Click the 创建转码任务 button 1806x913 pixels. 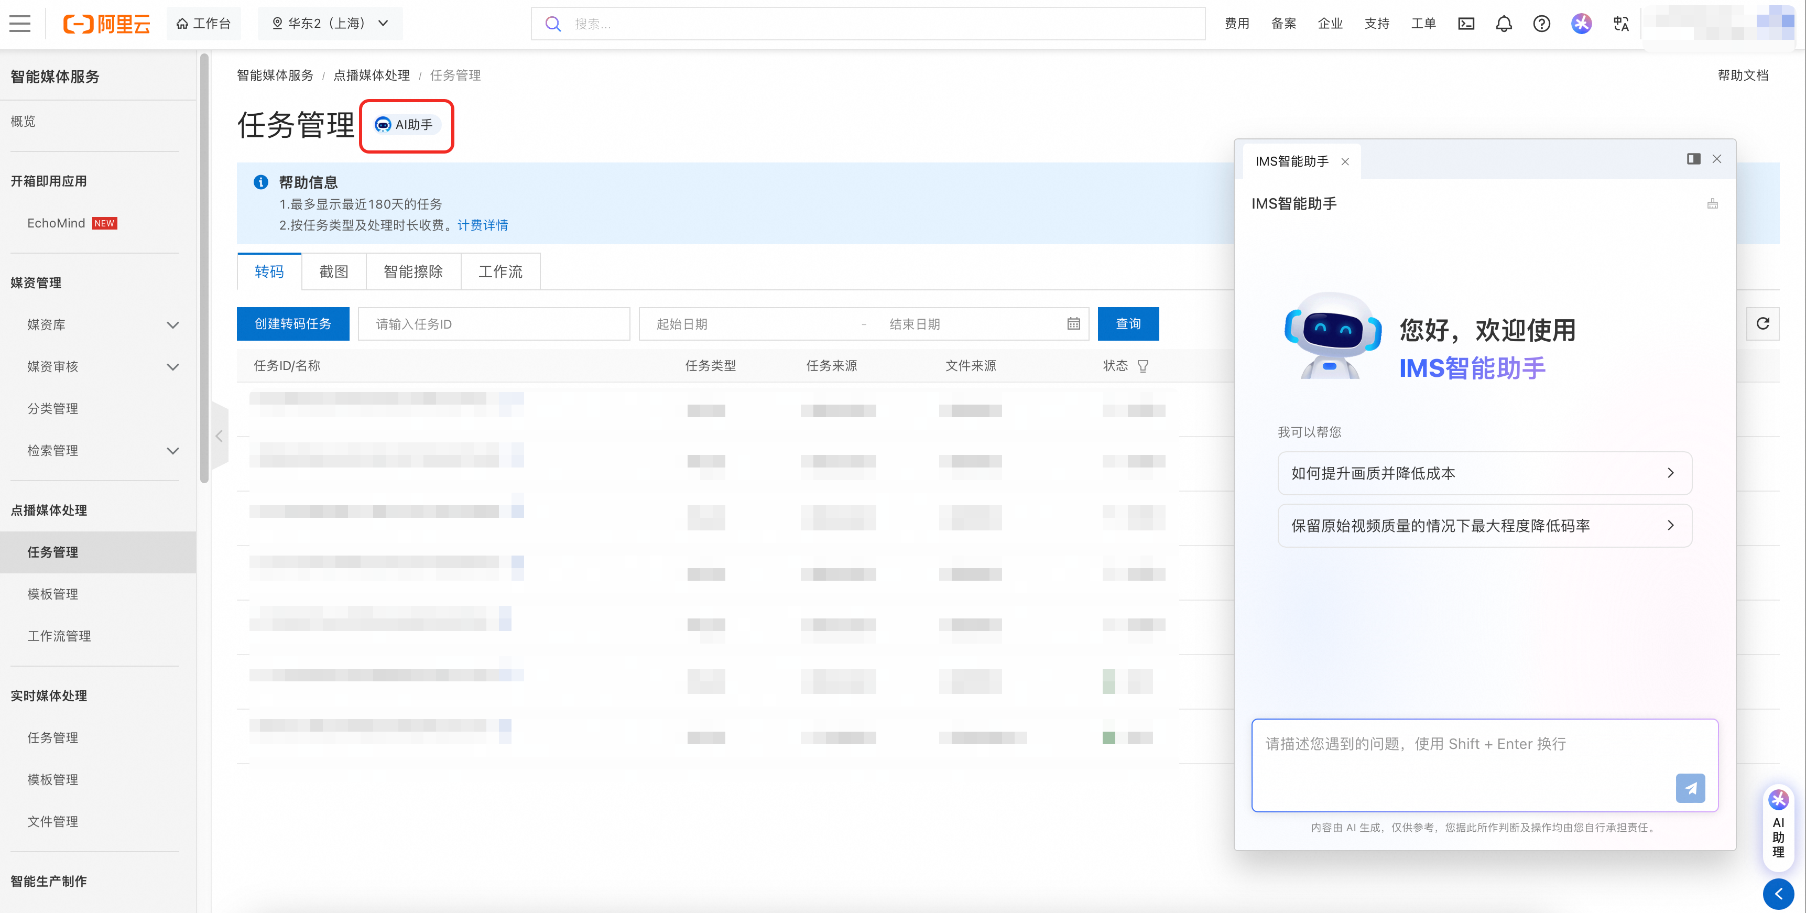point(292,324)
